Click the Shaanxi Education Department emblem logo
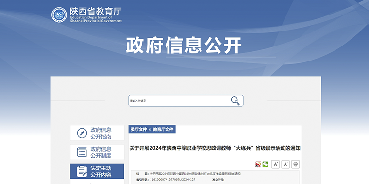Screen dimensions: 369x184 (59, 15)
